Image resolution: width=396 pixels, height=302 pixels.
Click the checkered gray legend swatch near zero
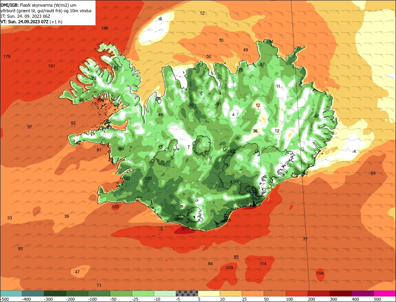coord(187,293)
